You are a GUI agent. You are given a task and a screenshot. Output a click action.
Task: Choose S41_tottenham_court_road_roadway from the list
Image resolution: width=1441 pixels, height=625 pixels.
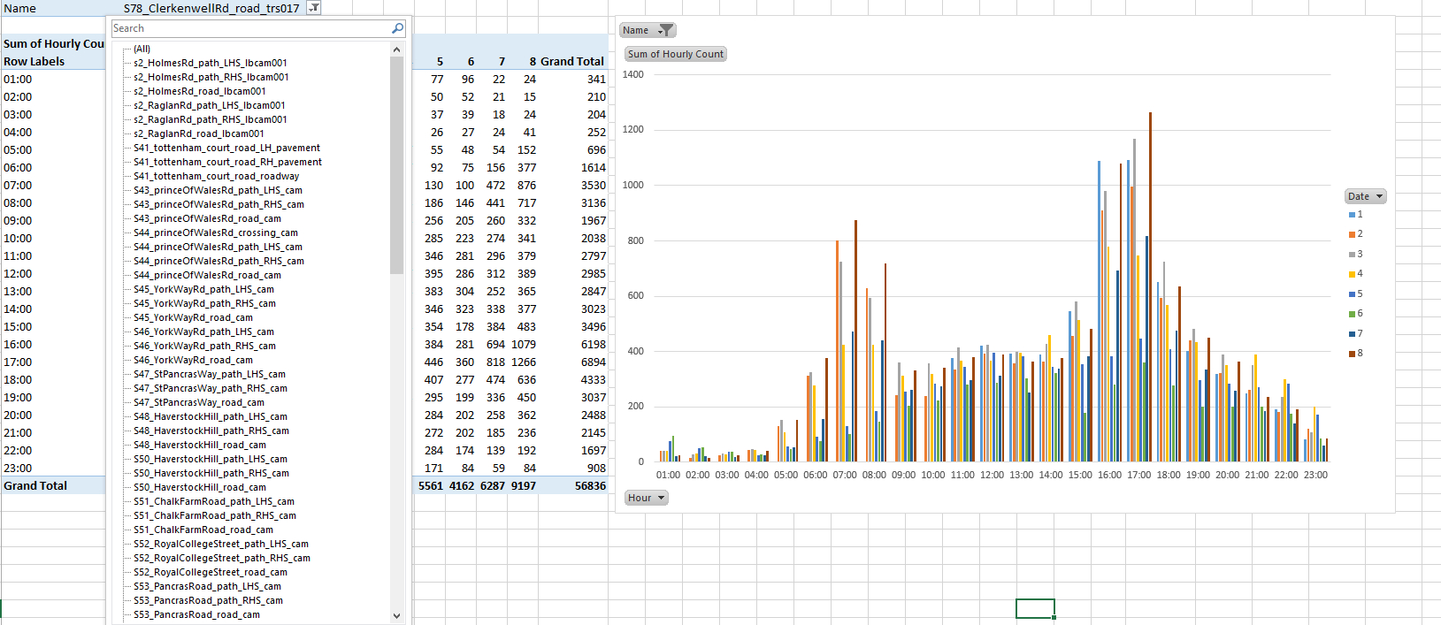point(216,176)
